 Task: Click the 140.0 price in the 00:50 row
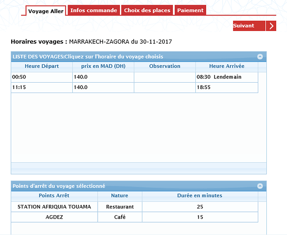tap(103, 77)
